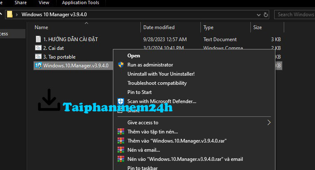Click the Microsoft Defender shield icon
The image size is (315, 170).
coord(121,101)
